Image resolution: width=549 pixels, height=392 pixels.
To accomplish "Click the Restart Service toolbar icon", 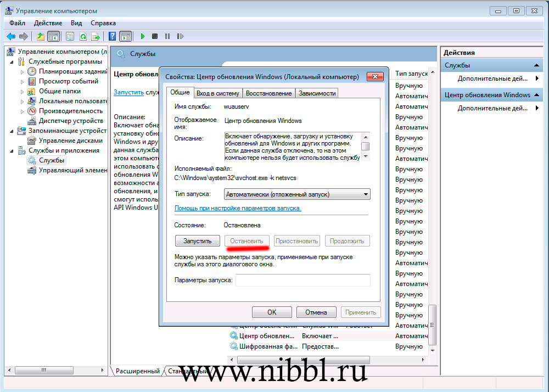I will [x=180, y=36].
